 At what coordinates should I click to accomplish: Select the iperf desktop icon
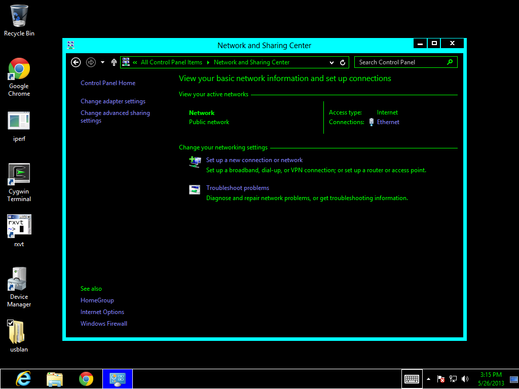coord(19,126)
